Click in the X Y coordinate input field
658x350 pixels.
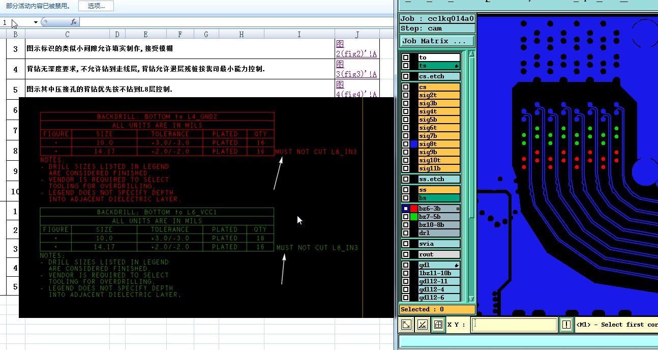514,325
